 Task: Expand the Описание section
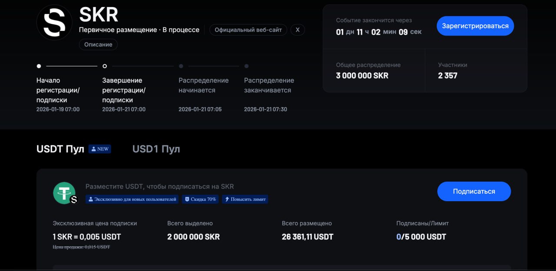pyautogui.click(x=98, y=45)
